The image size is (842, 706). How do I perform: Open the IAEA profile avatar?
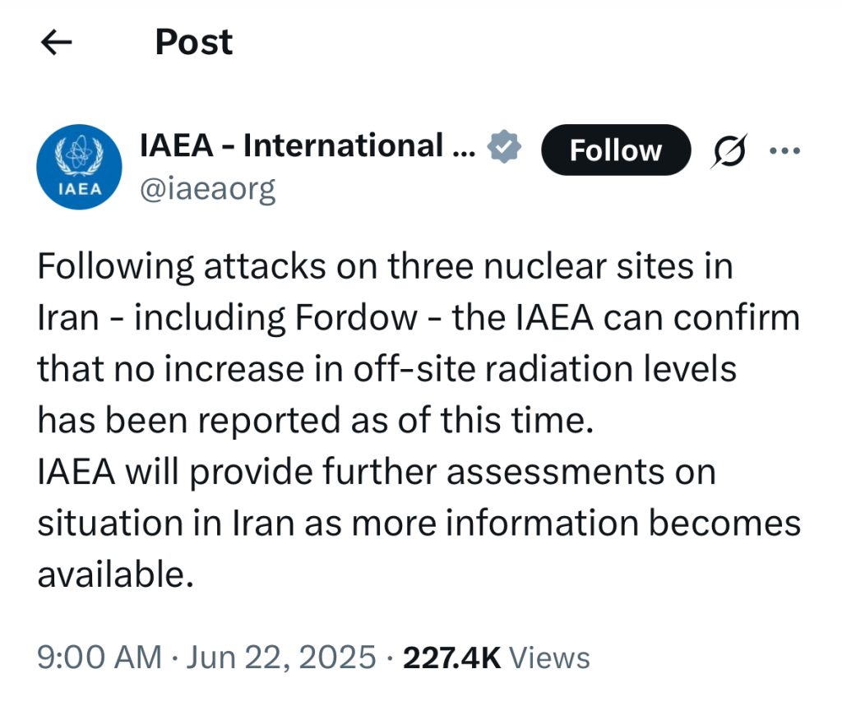click(x=79, y=167)
